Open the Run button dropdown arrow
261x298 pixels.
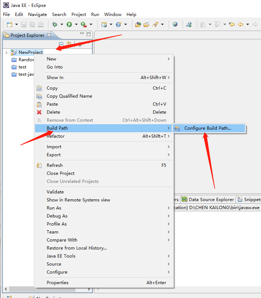click(76, 25)
